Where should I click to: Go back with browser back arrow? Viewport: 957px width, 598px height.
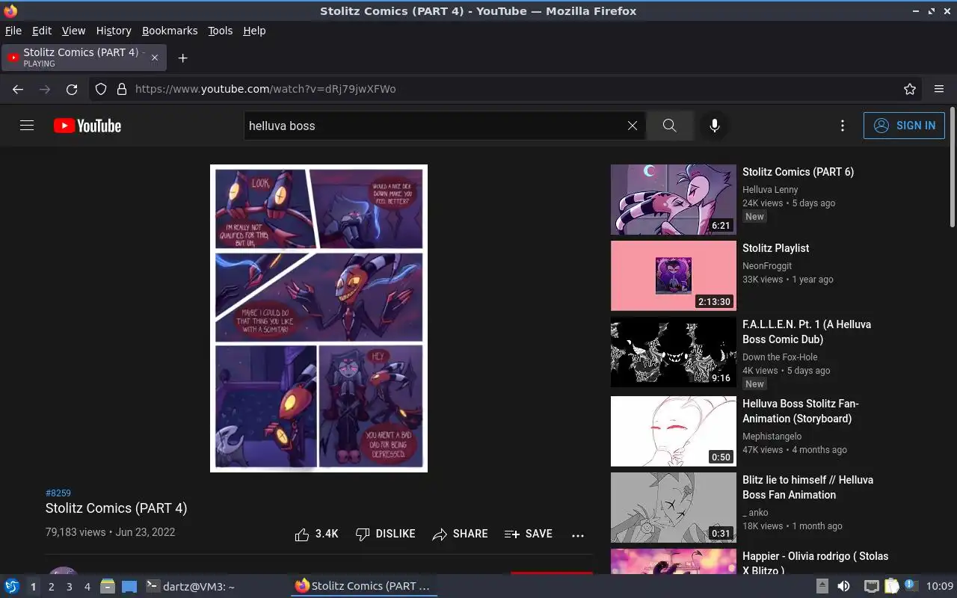18,89
